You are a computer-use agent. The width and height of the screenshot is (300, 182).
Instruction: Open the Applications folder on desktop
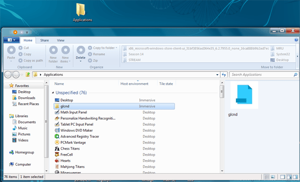pyautogui.click(x=82, y=12)
